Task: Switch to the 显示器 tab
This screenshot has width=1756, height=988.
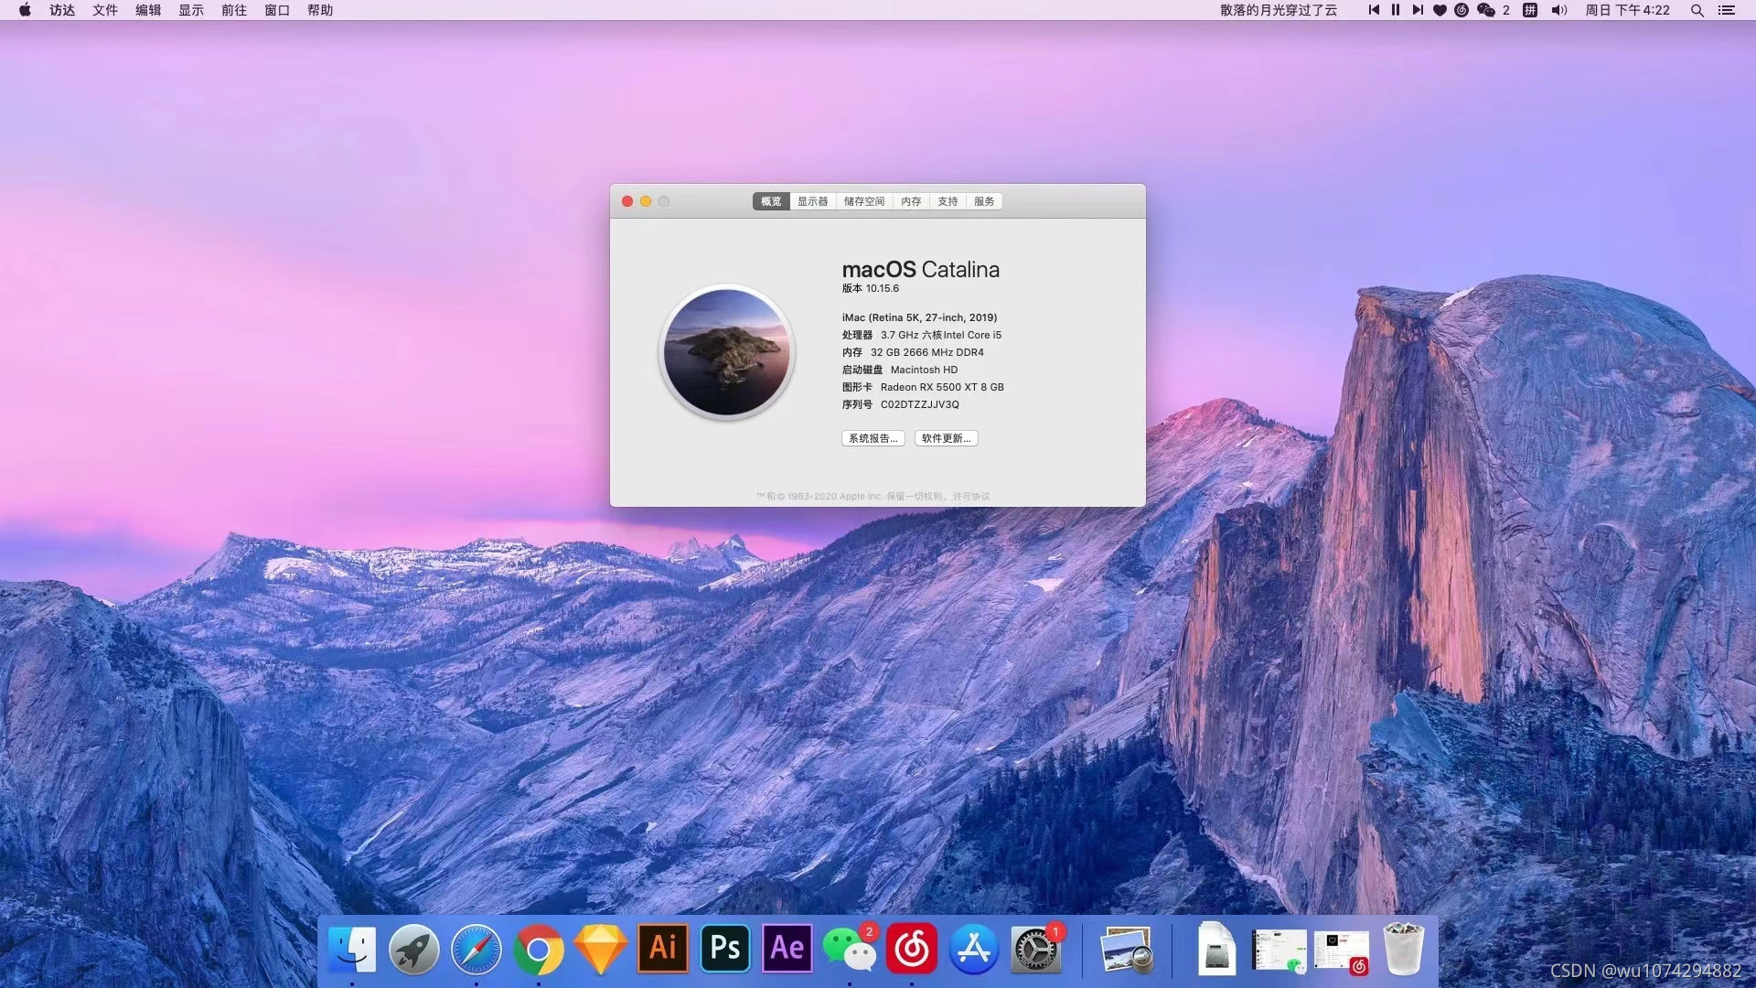Action: pos(812,201)
